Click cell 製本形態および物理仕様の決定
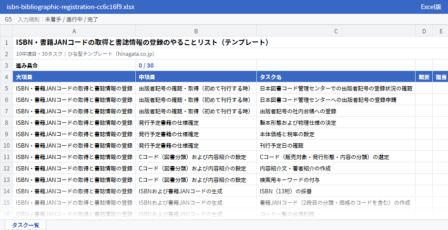This screenshot has width=448, height=230. 336,122
